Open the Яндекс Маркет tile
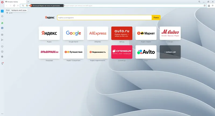The image size is (215, 116). [x=146, y=33]
